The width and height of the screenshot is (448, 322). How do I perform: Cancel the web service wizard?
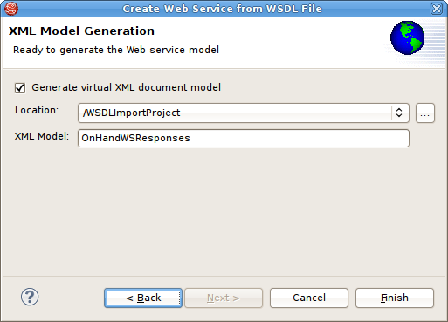coord(309,298)
